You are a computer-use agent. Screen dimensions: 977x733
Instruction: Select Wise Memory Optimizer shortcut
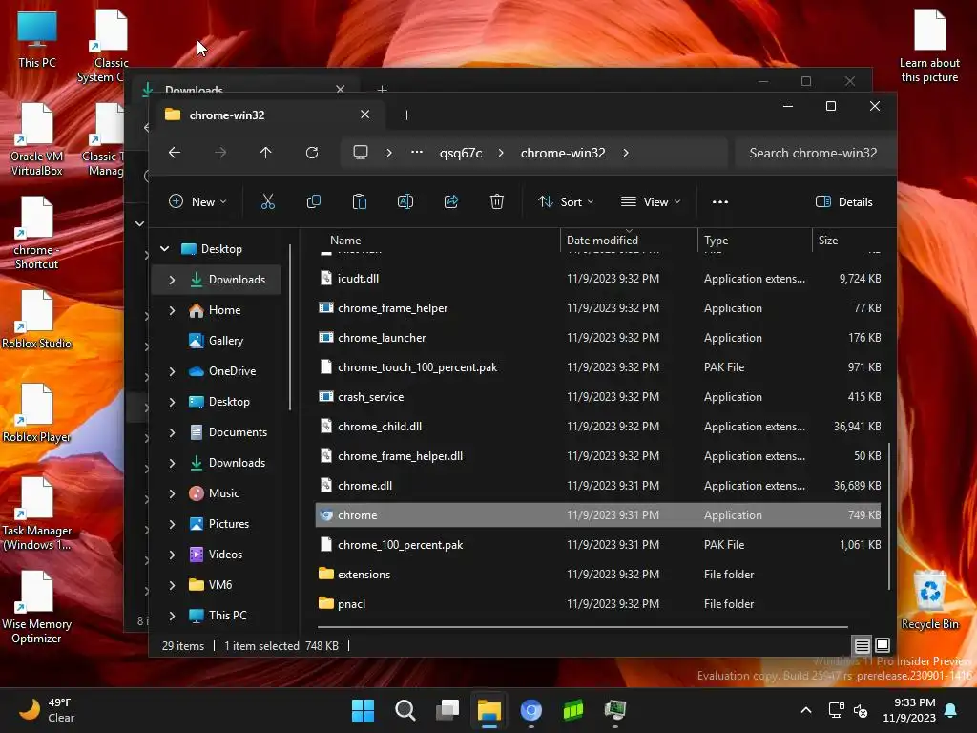pyautogui.click(x=37, y=607)
